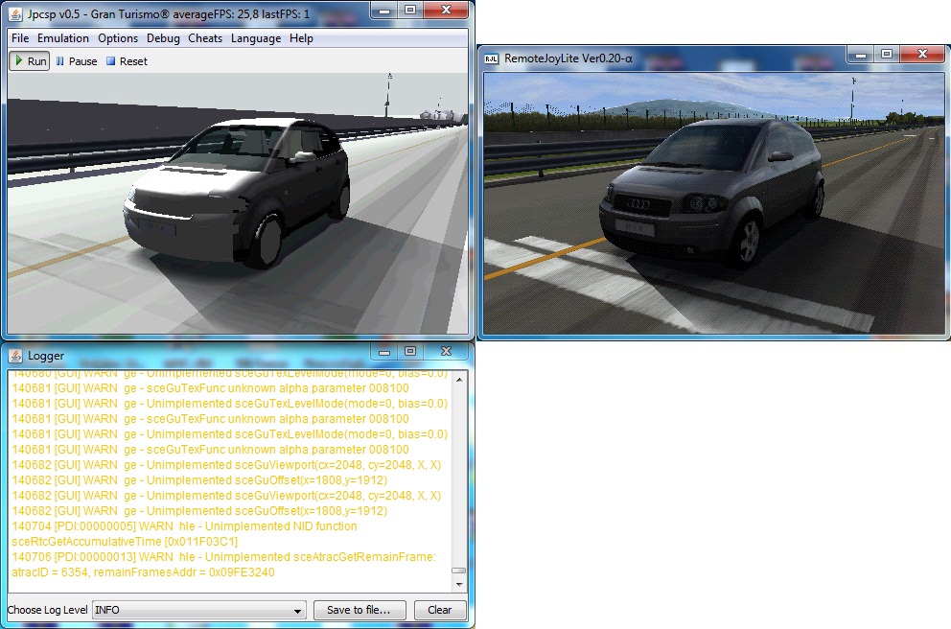Open the Emulation menu
Screen dimensions: 951x629
(x=63, y=38)
